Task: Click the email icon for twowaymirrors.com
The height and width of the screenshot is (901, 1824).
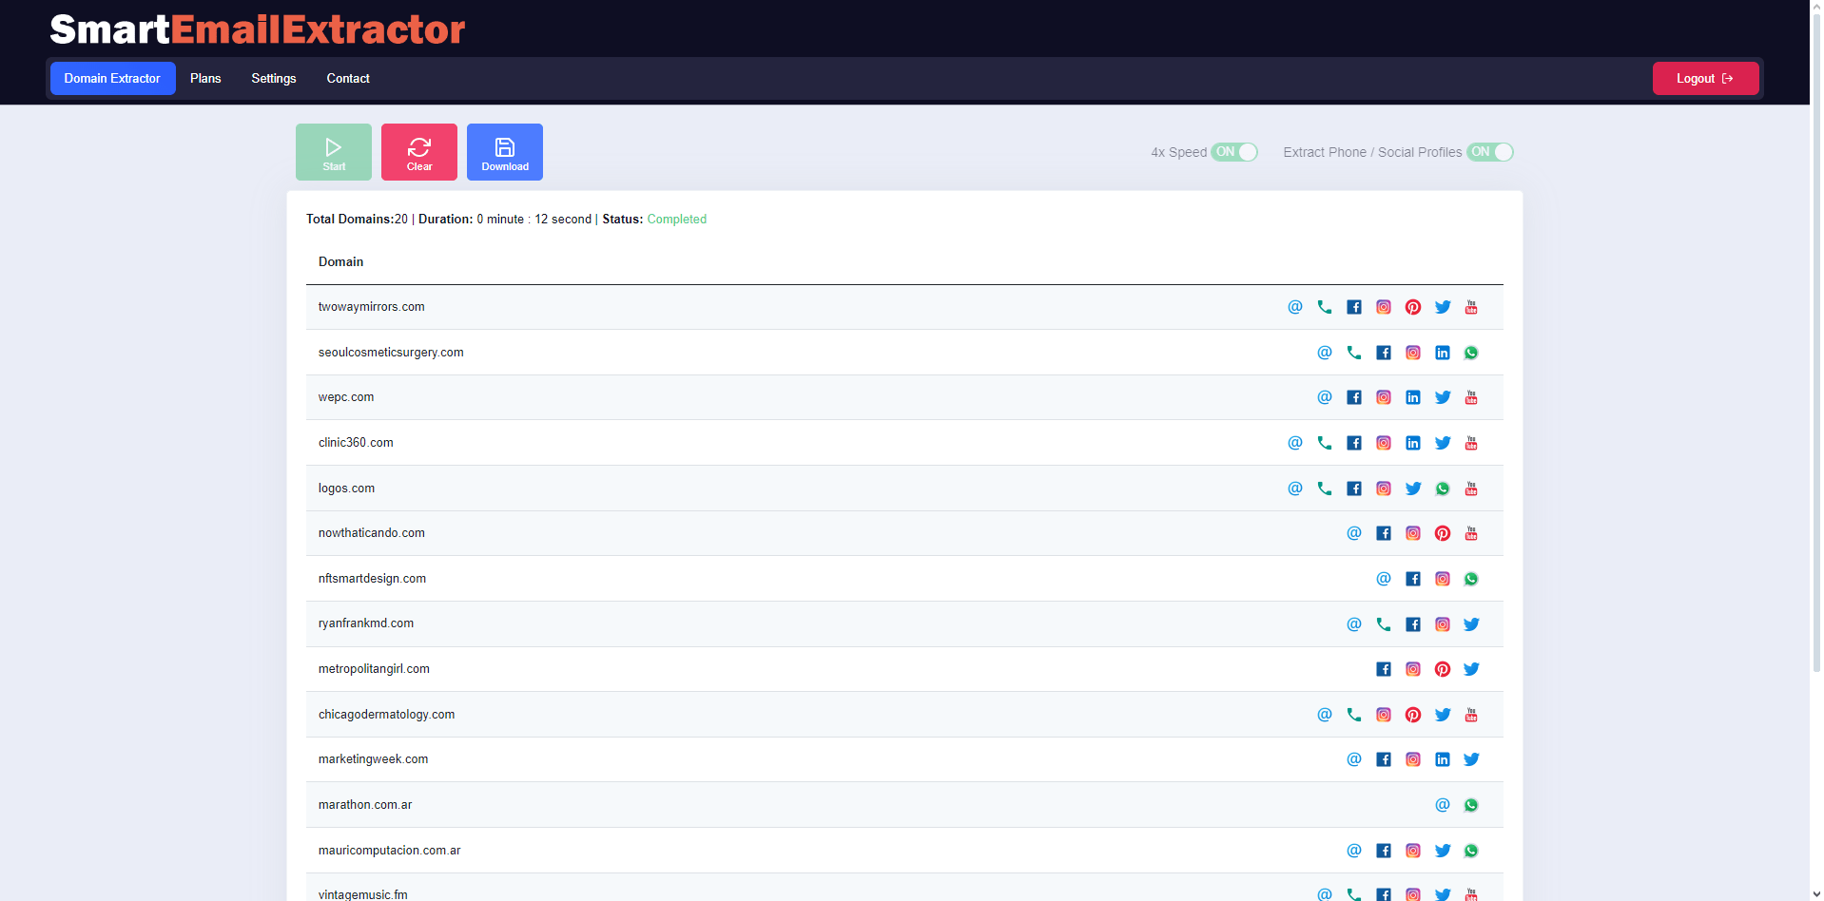Action: (x=1294, y=307)
